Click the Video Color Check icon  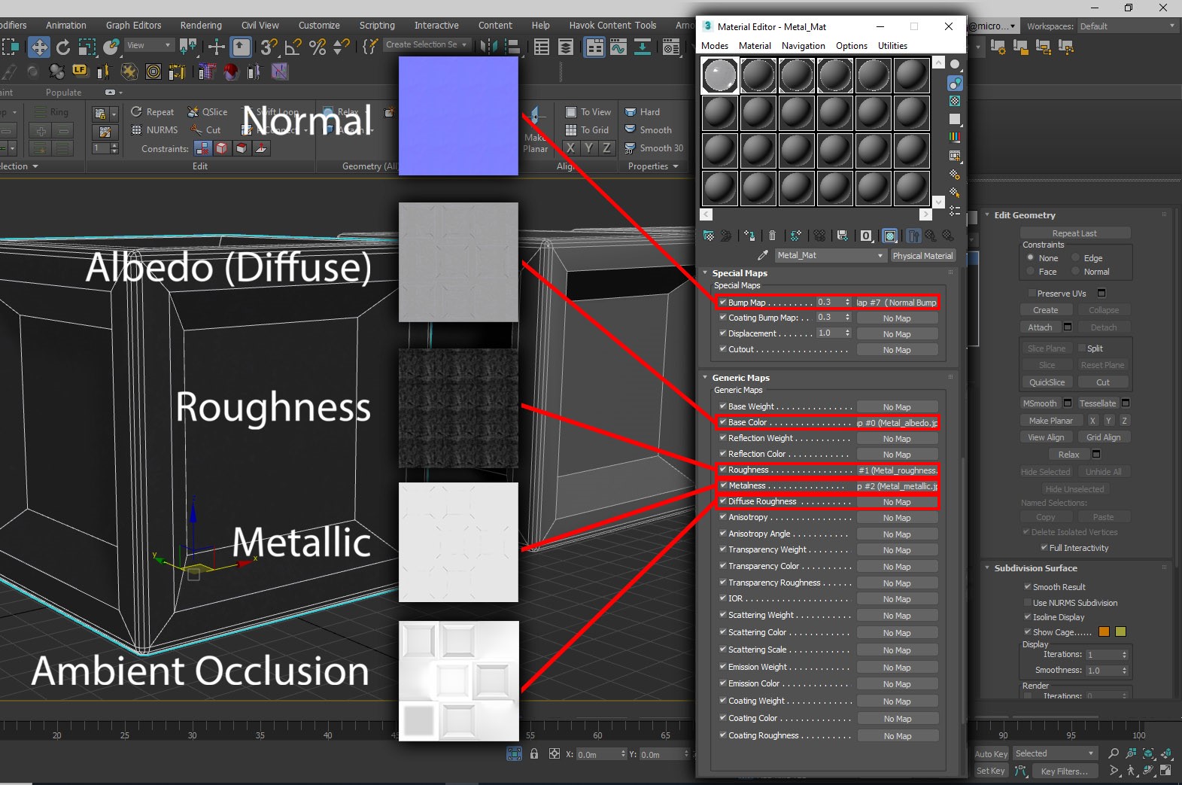coord(955,138)
